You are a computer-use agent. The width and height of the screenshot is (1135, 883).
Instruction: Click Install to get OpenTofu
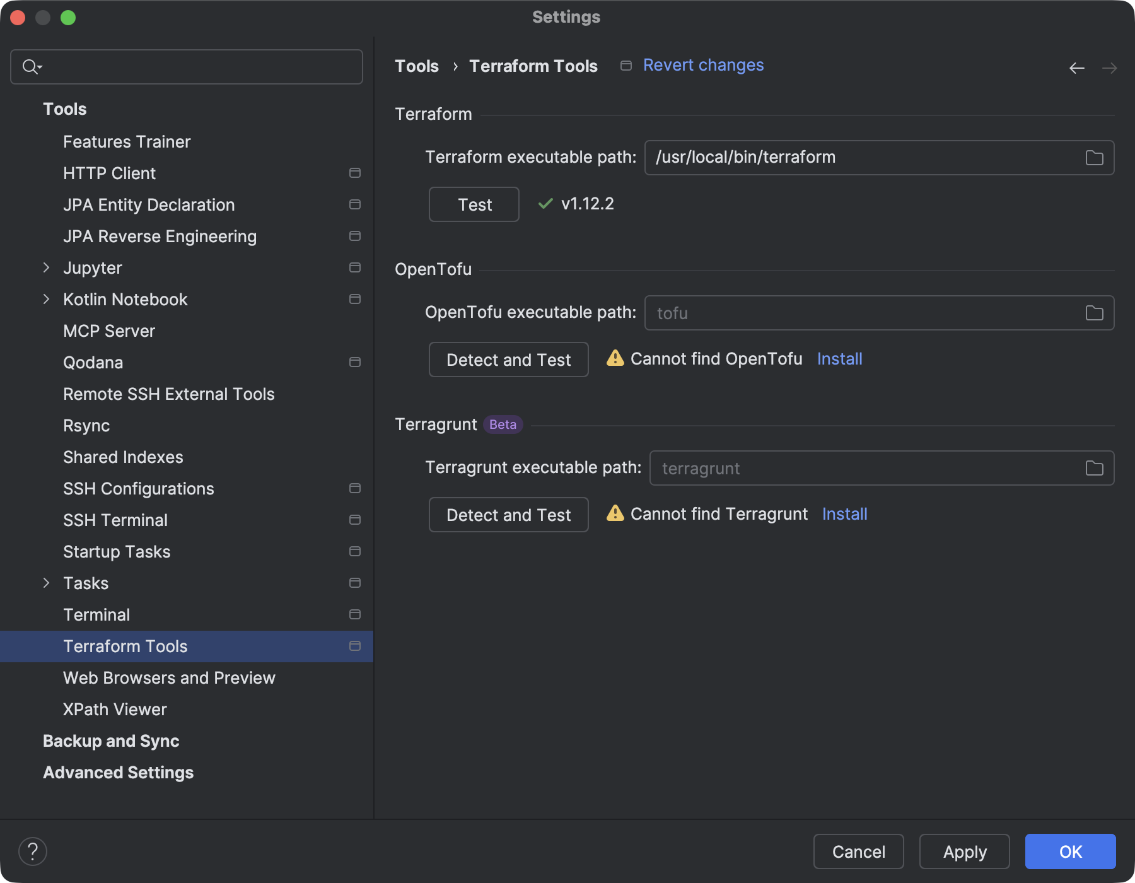coord(839,358)
